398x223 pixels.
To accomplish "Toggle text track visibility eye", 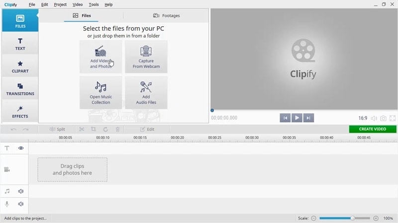I will (x=21, y=148).
